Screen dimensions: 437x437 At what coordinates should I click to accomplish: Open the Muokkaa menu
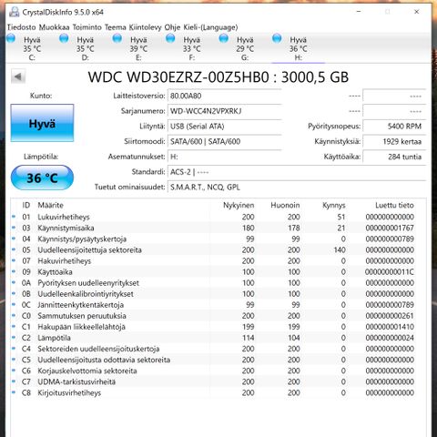pyautogui.click(x=54, y=27)
